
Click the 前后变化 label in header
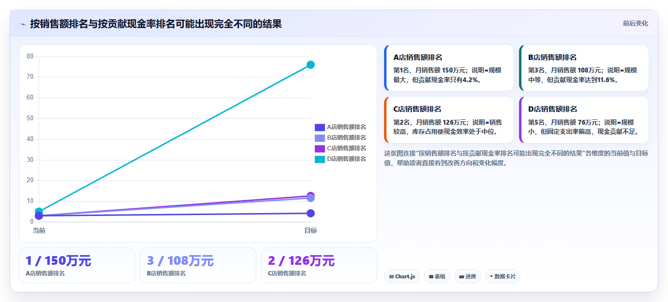click(635, 24)
